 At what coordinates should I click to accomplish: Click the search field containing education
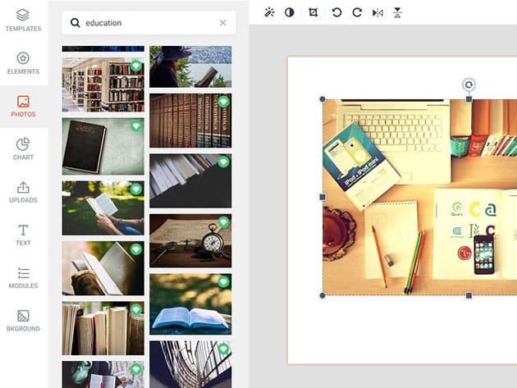click(148, 23)
